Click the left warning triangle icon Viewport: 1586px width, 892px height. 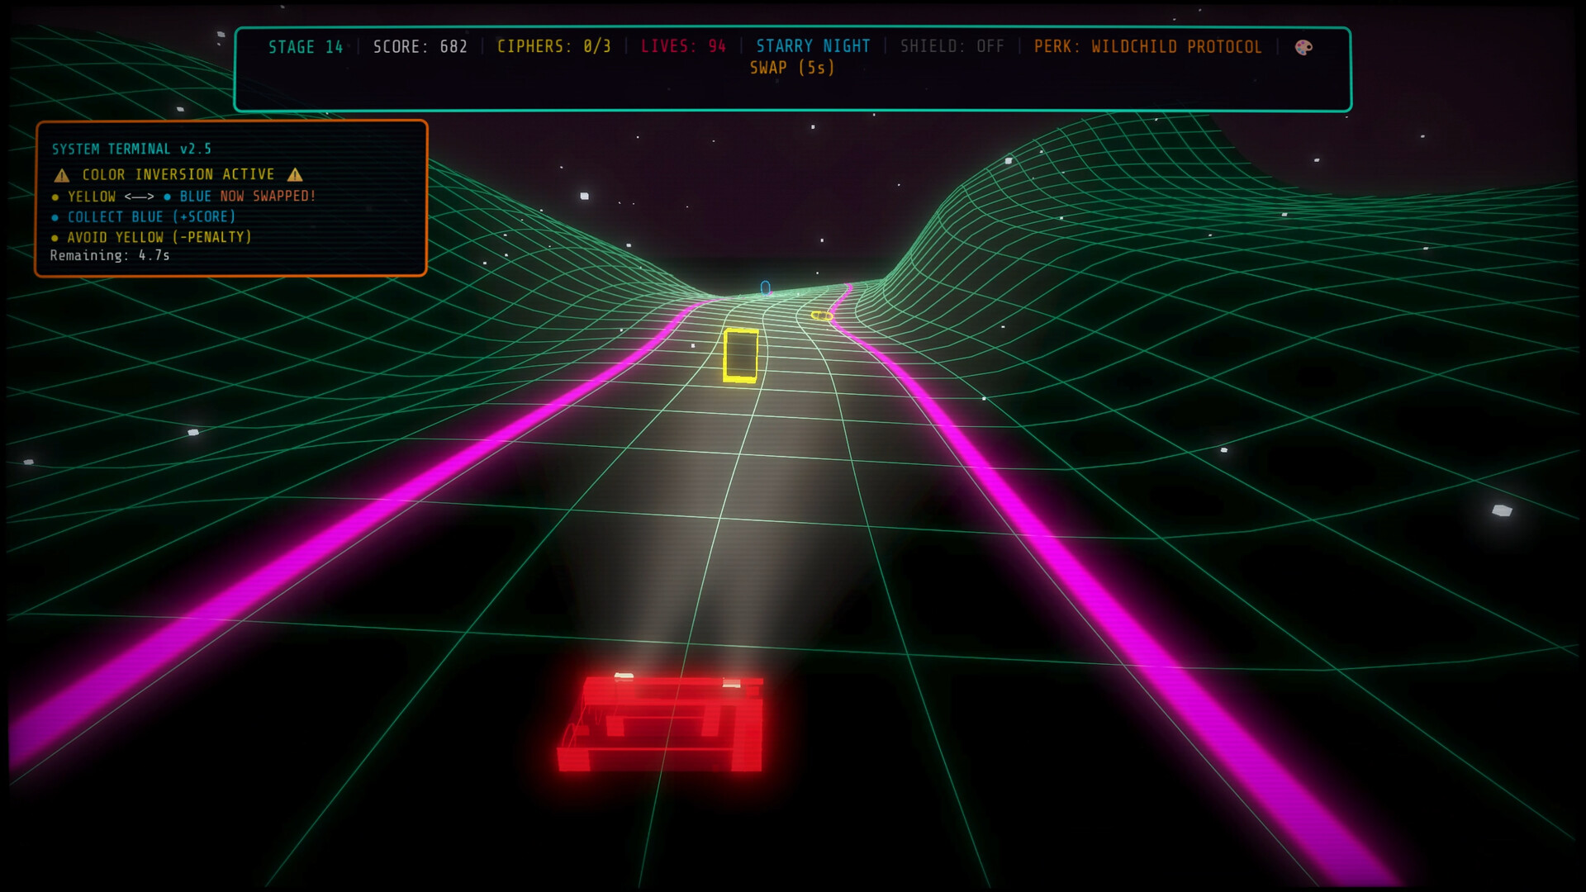pyautogui.click(x=62, y=175)
